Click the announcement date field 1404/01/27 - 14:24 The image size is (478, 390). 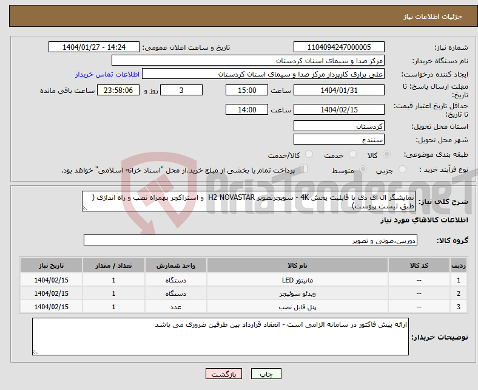[x=94, y=47]
